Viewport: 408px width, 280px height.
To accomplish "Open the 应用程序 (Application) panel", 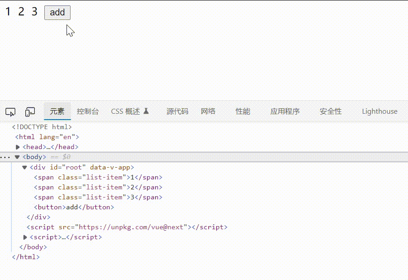I will pyautogui.click(x=285, y=111).
